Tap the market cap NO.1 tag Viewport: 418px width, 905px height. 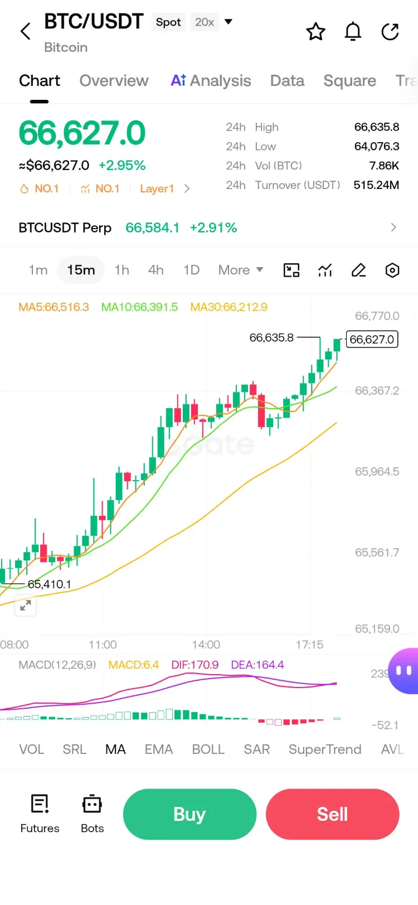[100, 189]
